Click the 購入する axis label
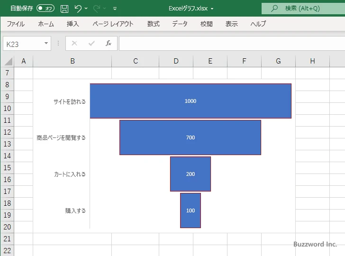345x256 pixels. (x=75, y=210)
